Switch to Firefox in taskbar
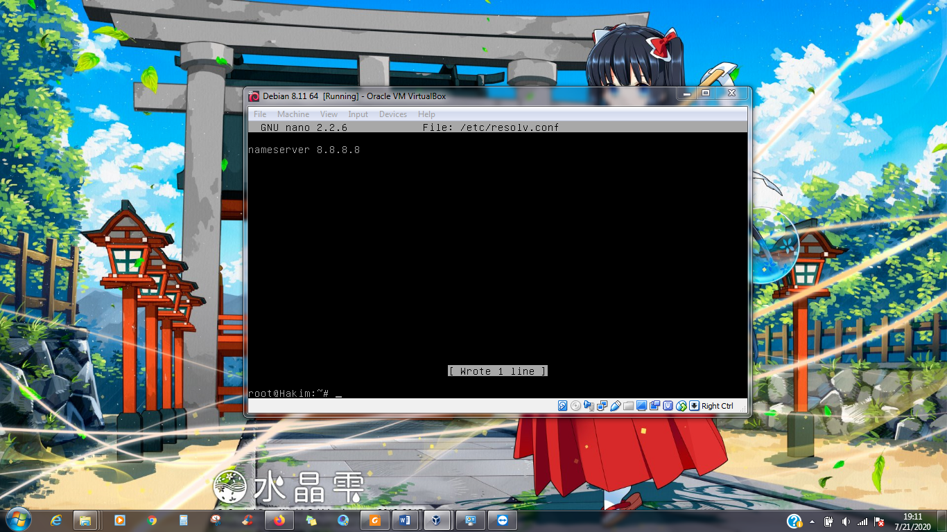The image size is (947, 532). click(279, 520)
